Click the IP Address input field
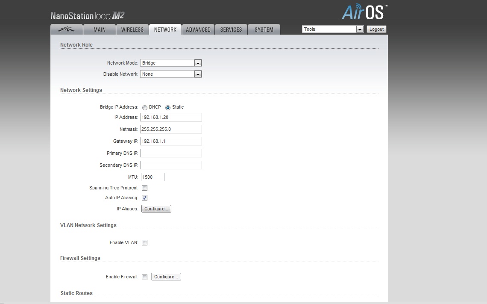 pos(171,117)
